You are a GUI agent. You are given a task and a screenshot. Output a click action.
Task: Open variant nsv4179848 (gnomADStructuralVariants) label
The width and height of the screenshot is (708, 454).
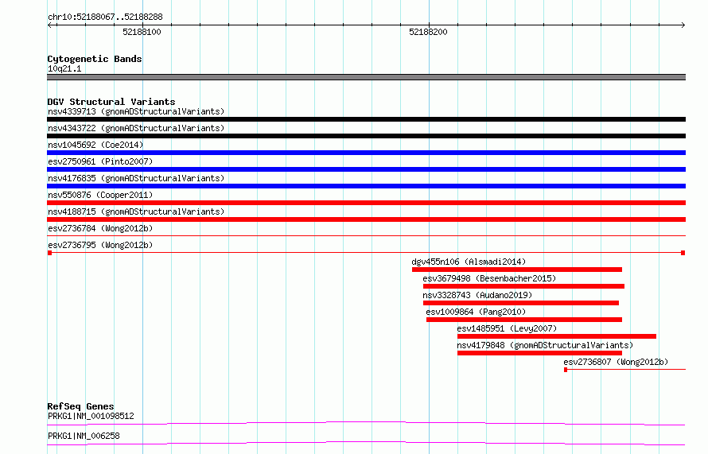(x=545, y=345)
